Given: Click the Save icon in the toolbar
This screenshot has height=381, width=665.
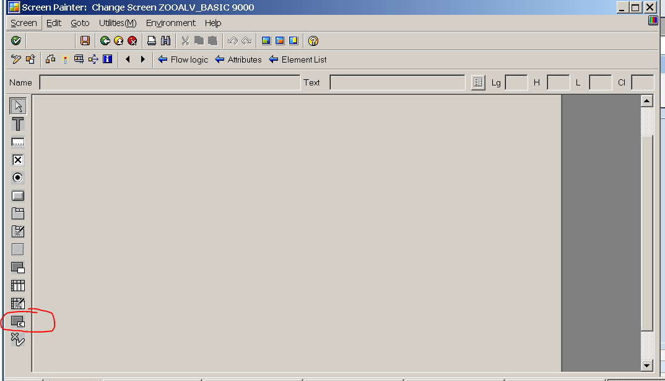Looking at the screenshot, I should click(x=86, y=40).
